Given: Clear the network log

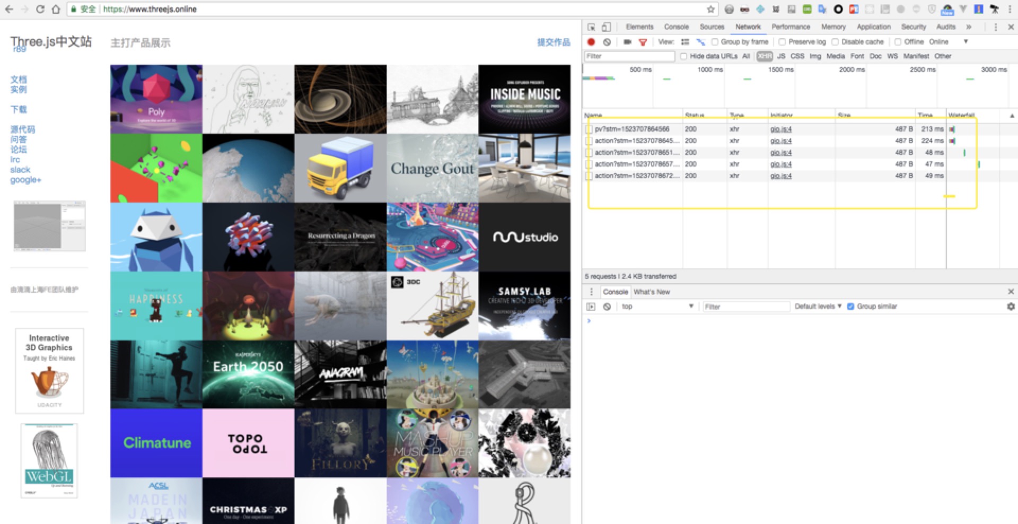Looking at the screenshot, I should tap(607, 42).
